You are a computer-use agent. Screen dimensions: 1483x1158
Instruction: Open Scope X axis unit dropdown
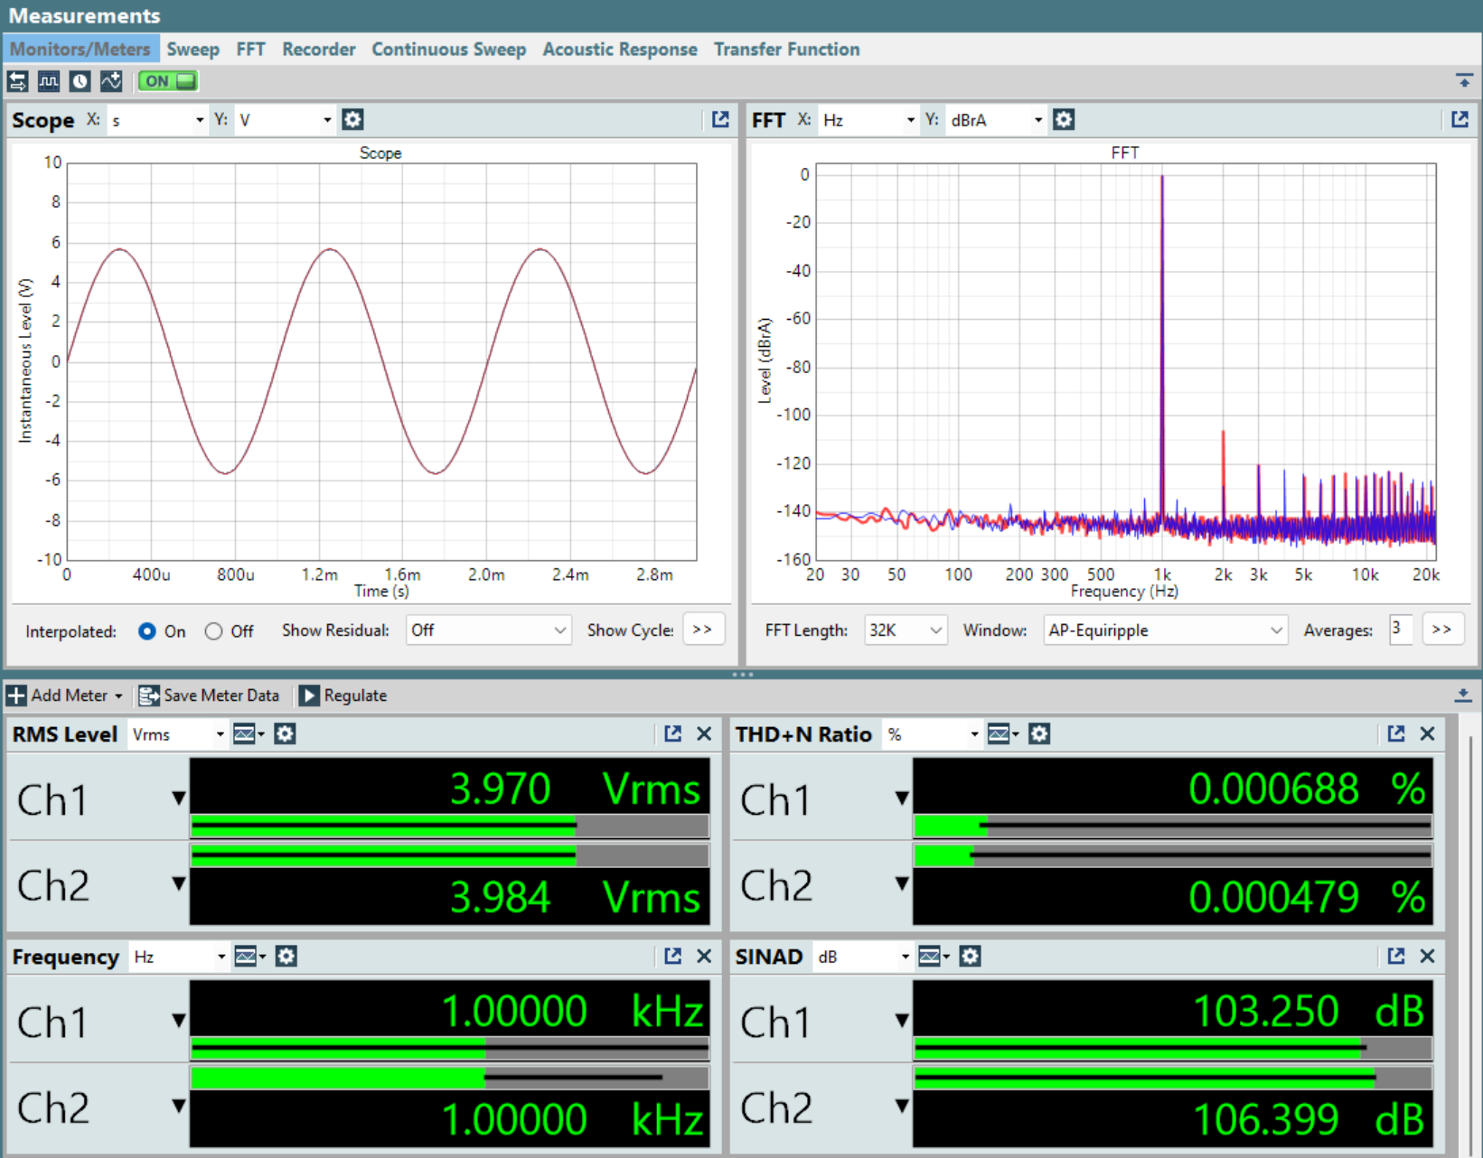pyautogui.click(x=156, y=120)
